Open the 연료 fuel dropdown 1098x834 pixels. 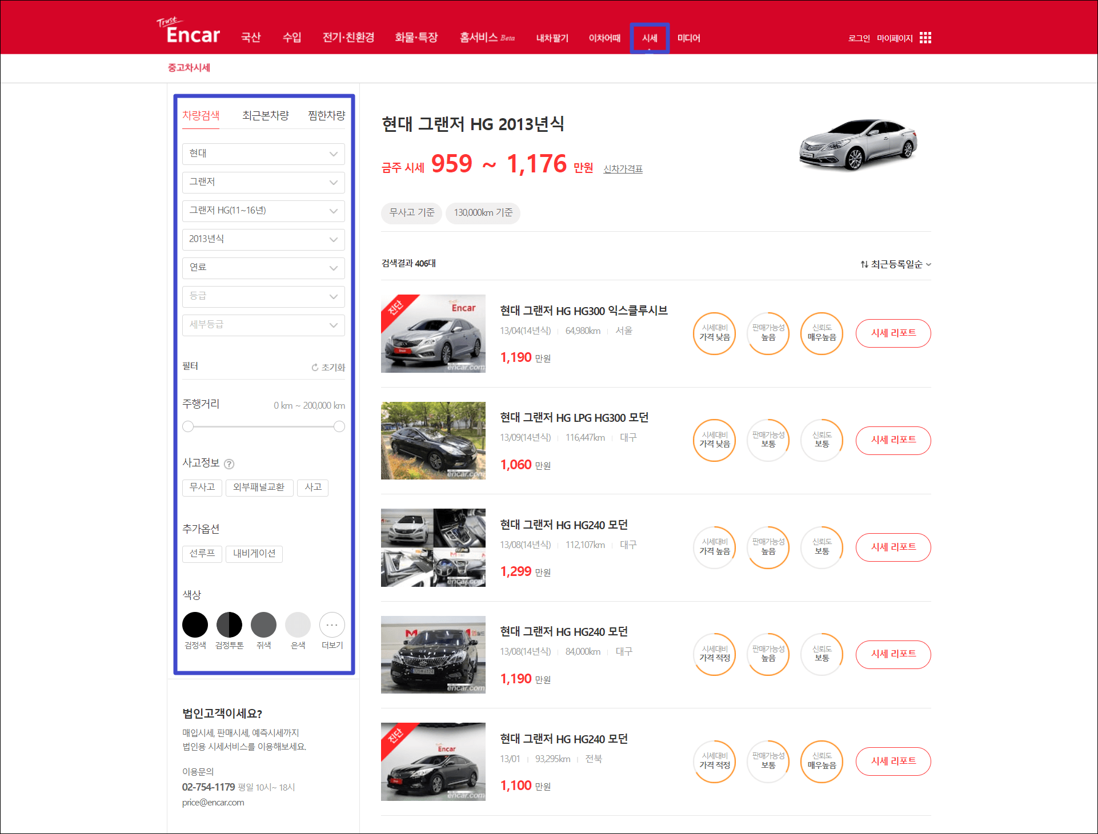[x=263, y=268]
